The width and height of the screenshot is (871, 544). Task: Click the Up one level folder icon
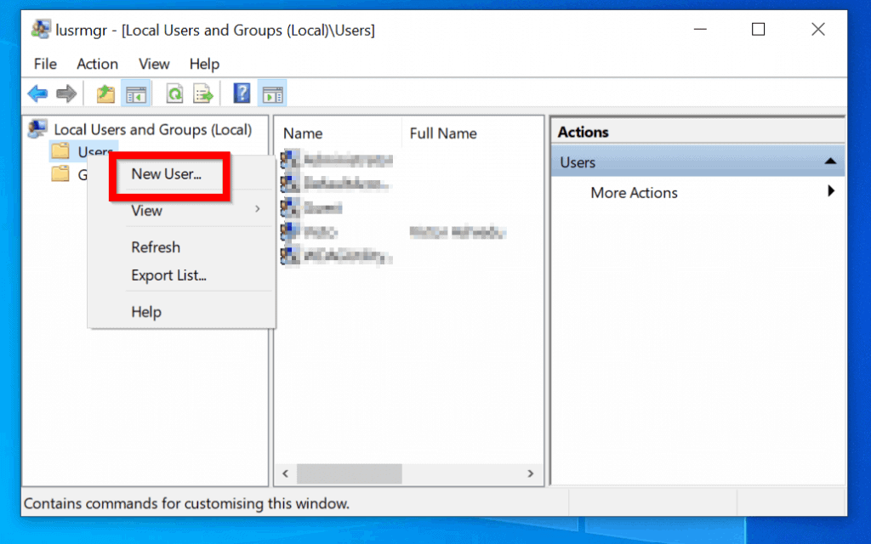point(105,93)
